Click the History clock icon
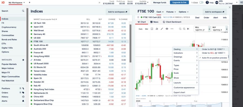Screen dimensions: 243x107 tap(23, 97)
